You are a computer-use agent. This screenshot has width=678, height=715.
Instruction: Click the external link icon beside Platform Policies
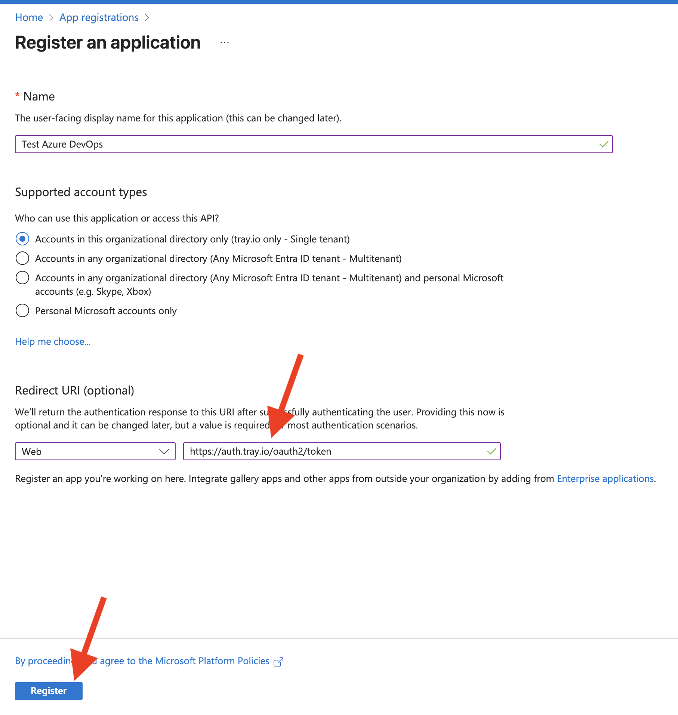click(x=278, y=662)
